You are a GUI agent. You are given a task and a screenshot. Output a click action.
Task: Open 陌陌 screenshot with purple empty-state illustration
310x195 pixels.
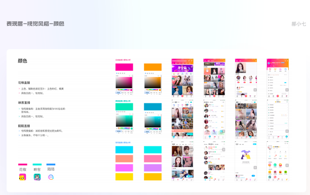coord(246,161)
